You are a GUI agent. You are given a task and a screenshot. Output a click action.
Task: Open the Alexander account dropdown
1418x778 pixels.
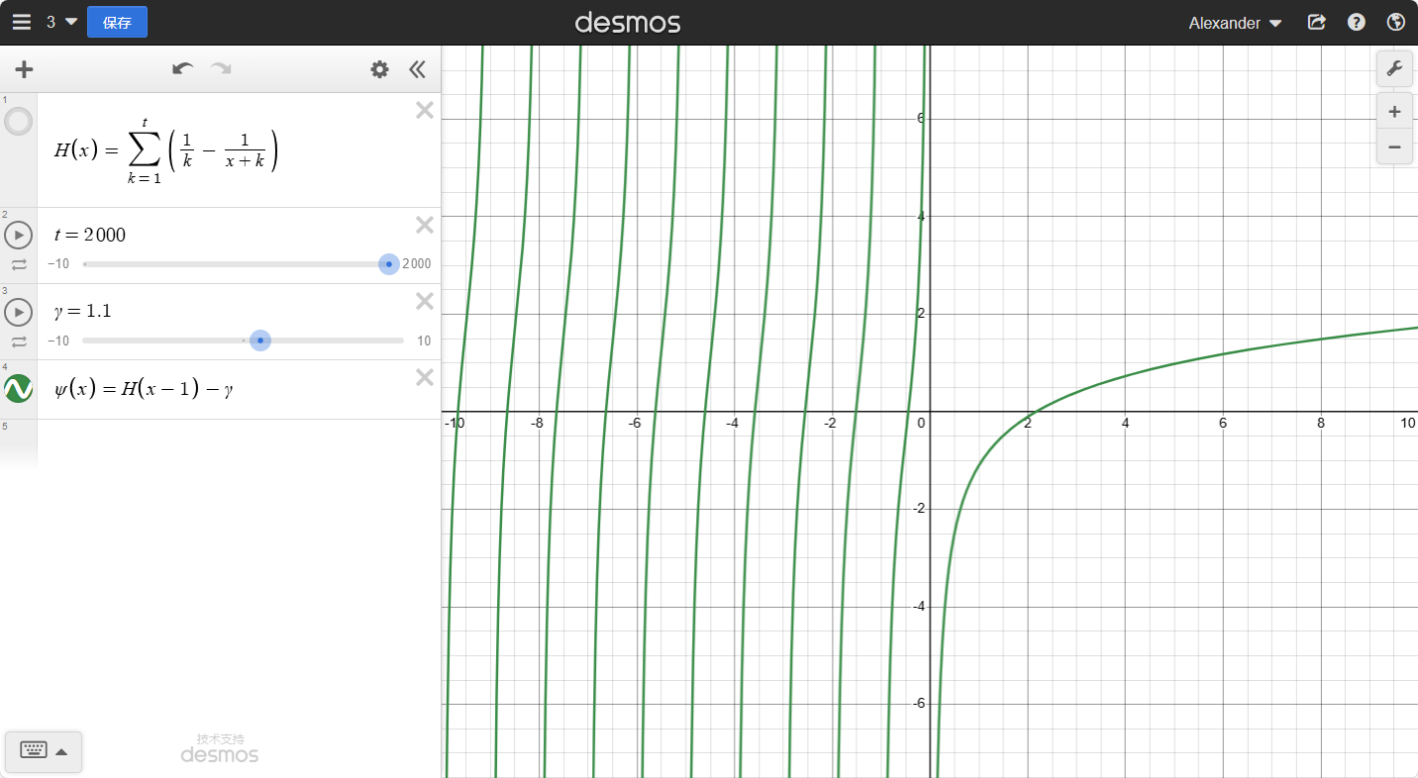click(x=1235, y=23)
